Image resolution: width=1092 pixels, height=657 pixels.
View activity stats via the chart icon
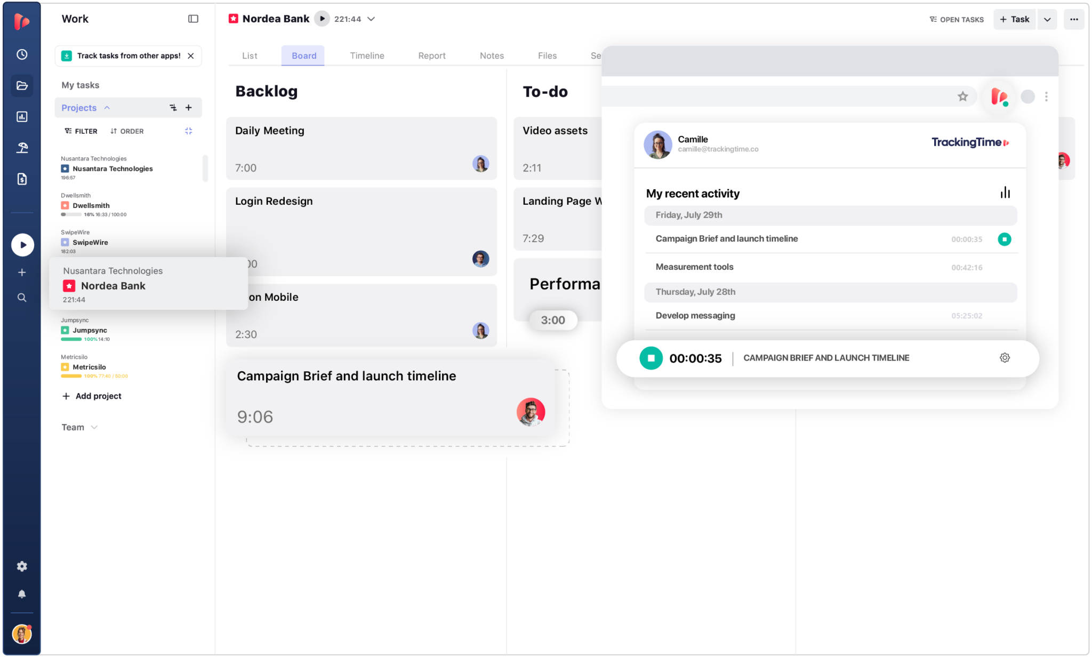coord(1006,192)
